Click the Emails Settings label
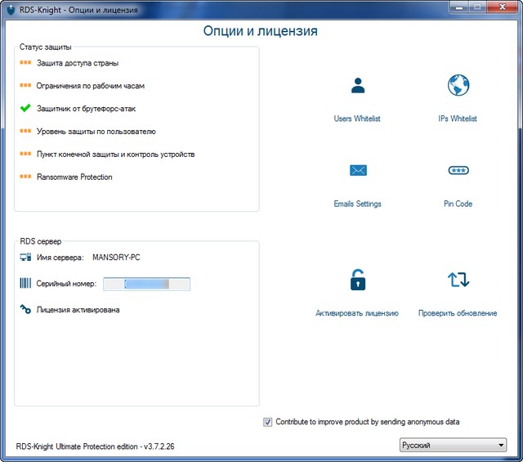Image resolution: width=523 pixels, height=462 pixels. [357, 204]
